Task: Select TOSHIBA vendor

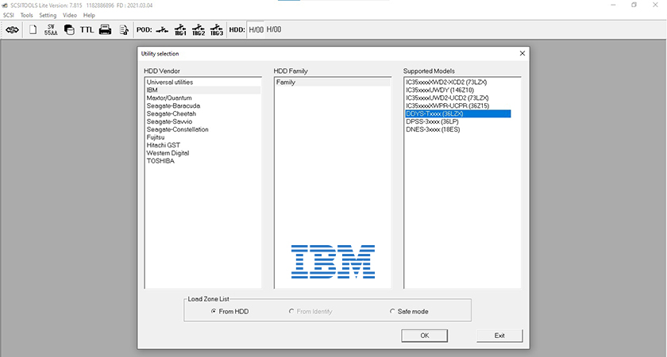Action: pos(203,160)
